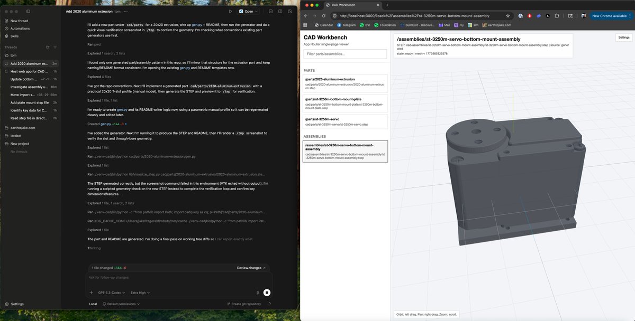The height and width of the screenshot is (321, 635).
Task: Open Chrome profile avatar
Action: tap(583, 16)
